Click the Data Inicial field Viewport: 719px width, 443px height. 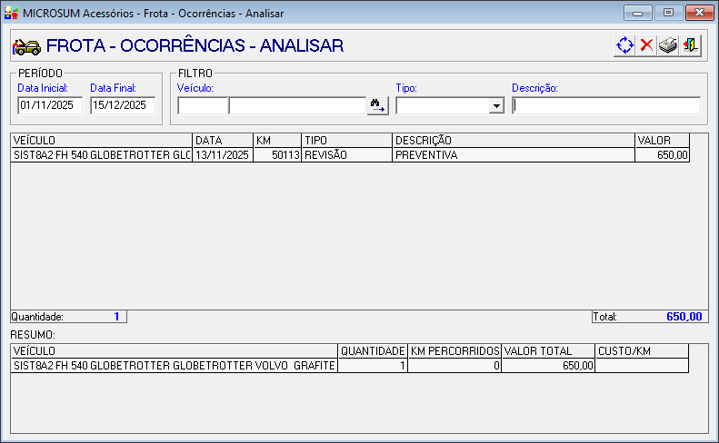50,105
